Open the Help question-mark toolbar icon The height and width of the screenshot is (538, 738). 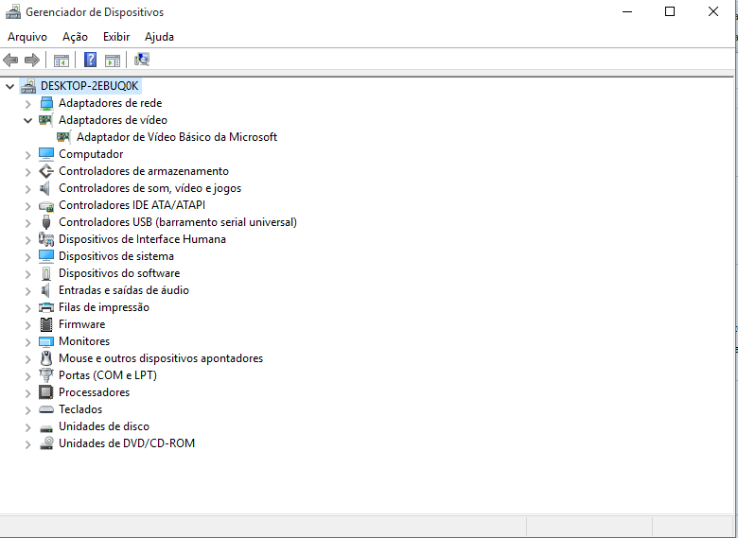coord(90,60)
